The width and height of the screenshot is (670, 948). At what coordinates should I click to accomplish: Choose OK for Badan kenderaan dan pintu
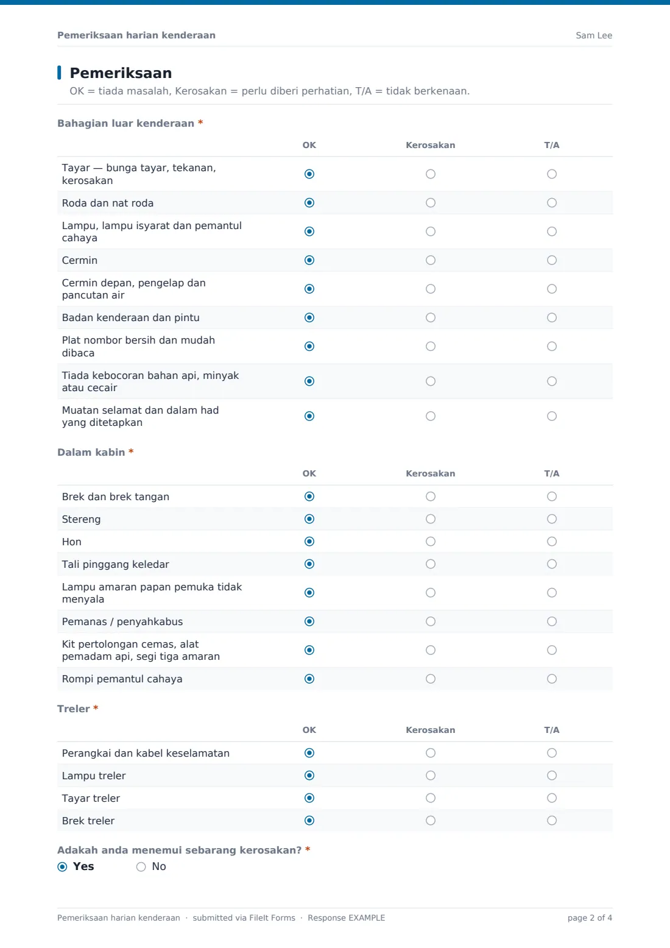[309, 317]
